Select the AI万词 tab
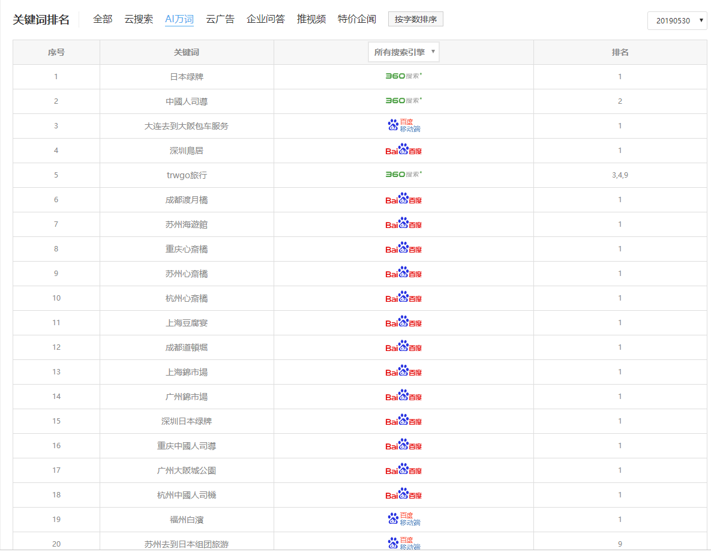 (179, 19)
